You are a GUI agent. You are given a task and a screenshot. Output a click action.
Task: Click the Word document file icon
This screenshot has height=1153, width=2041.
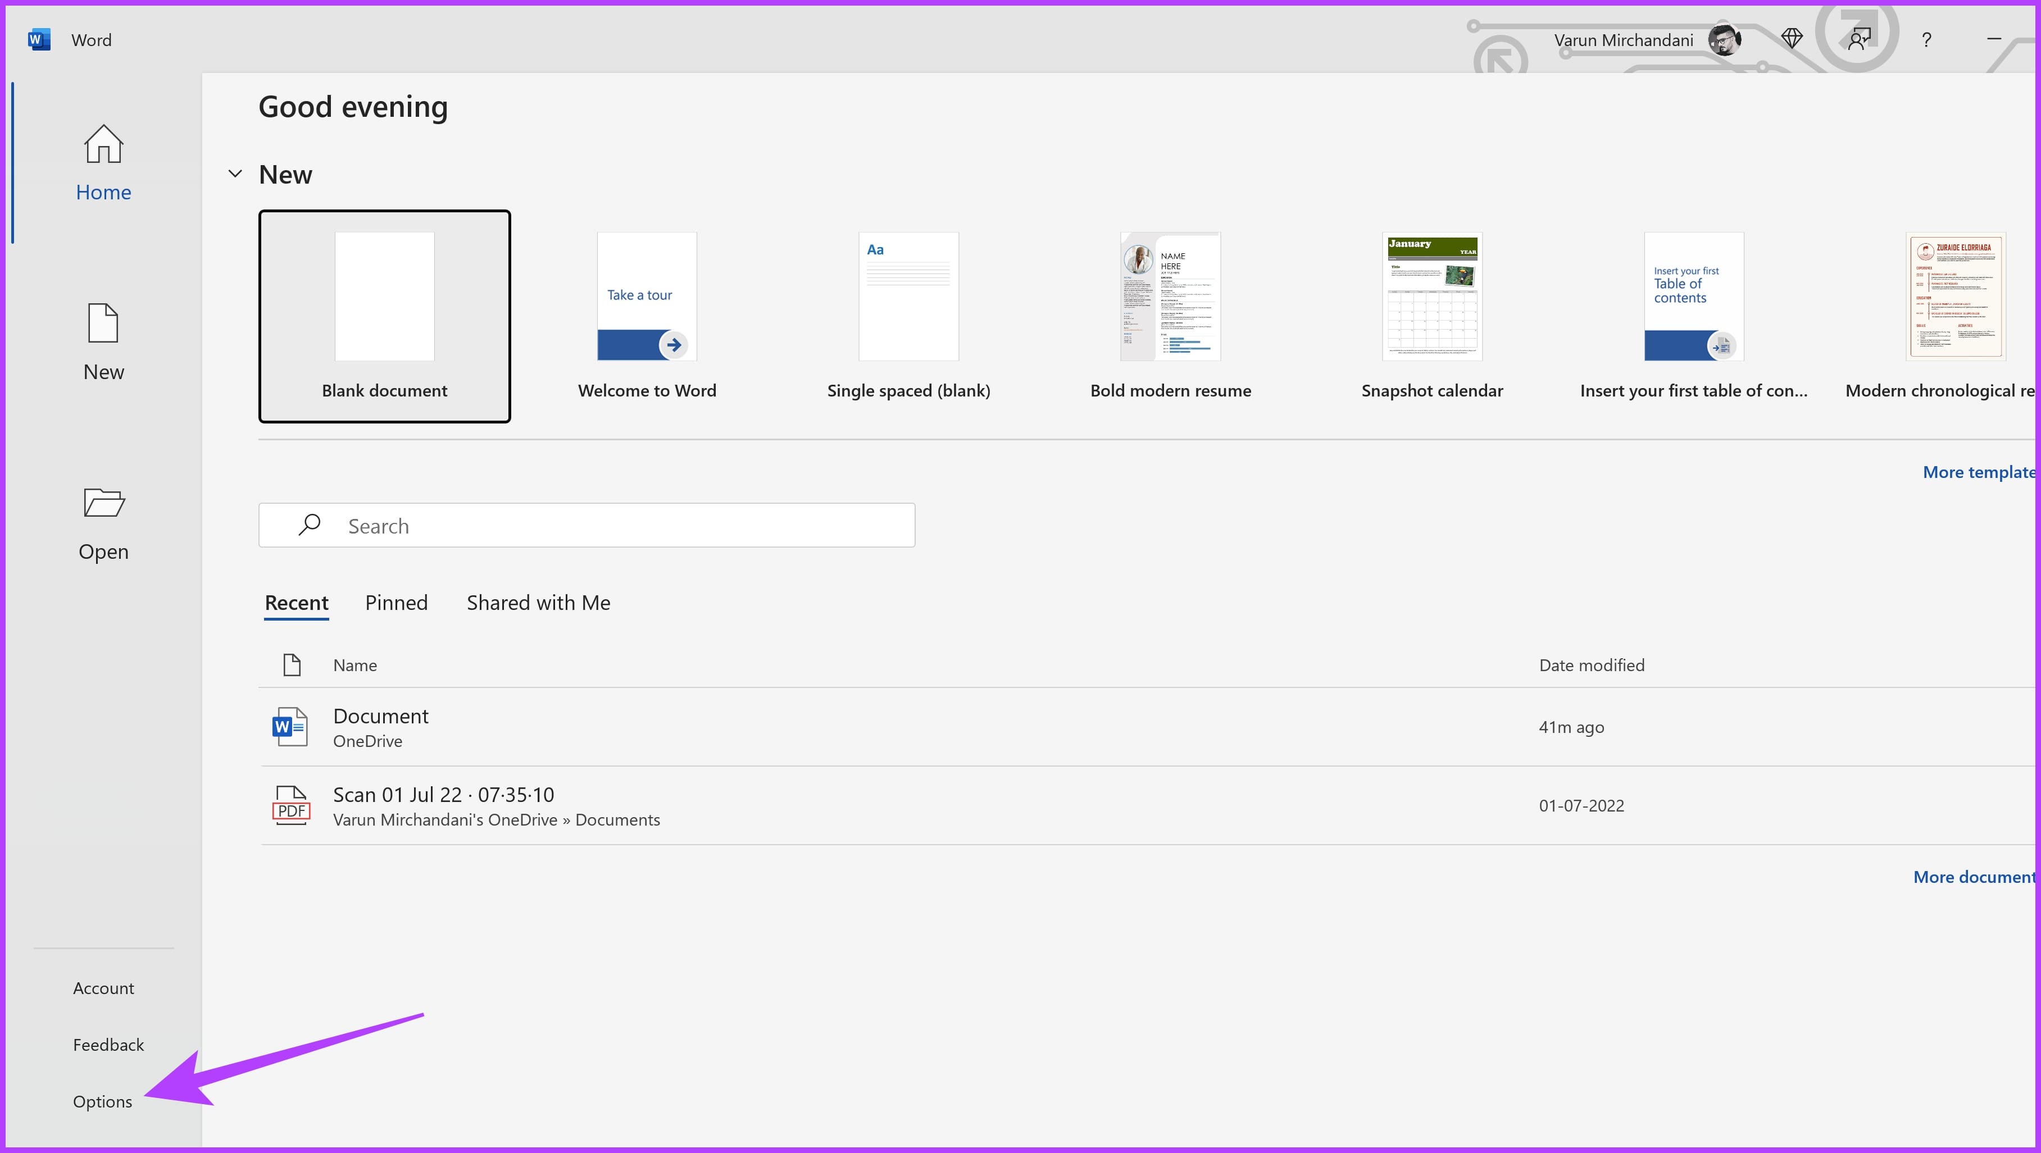[291, 727]
